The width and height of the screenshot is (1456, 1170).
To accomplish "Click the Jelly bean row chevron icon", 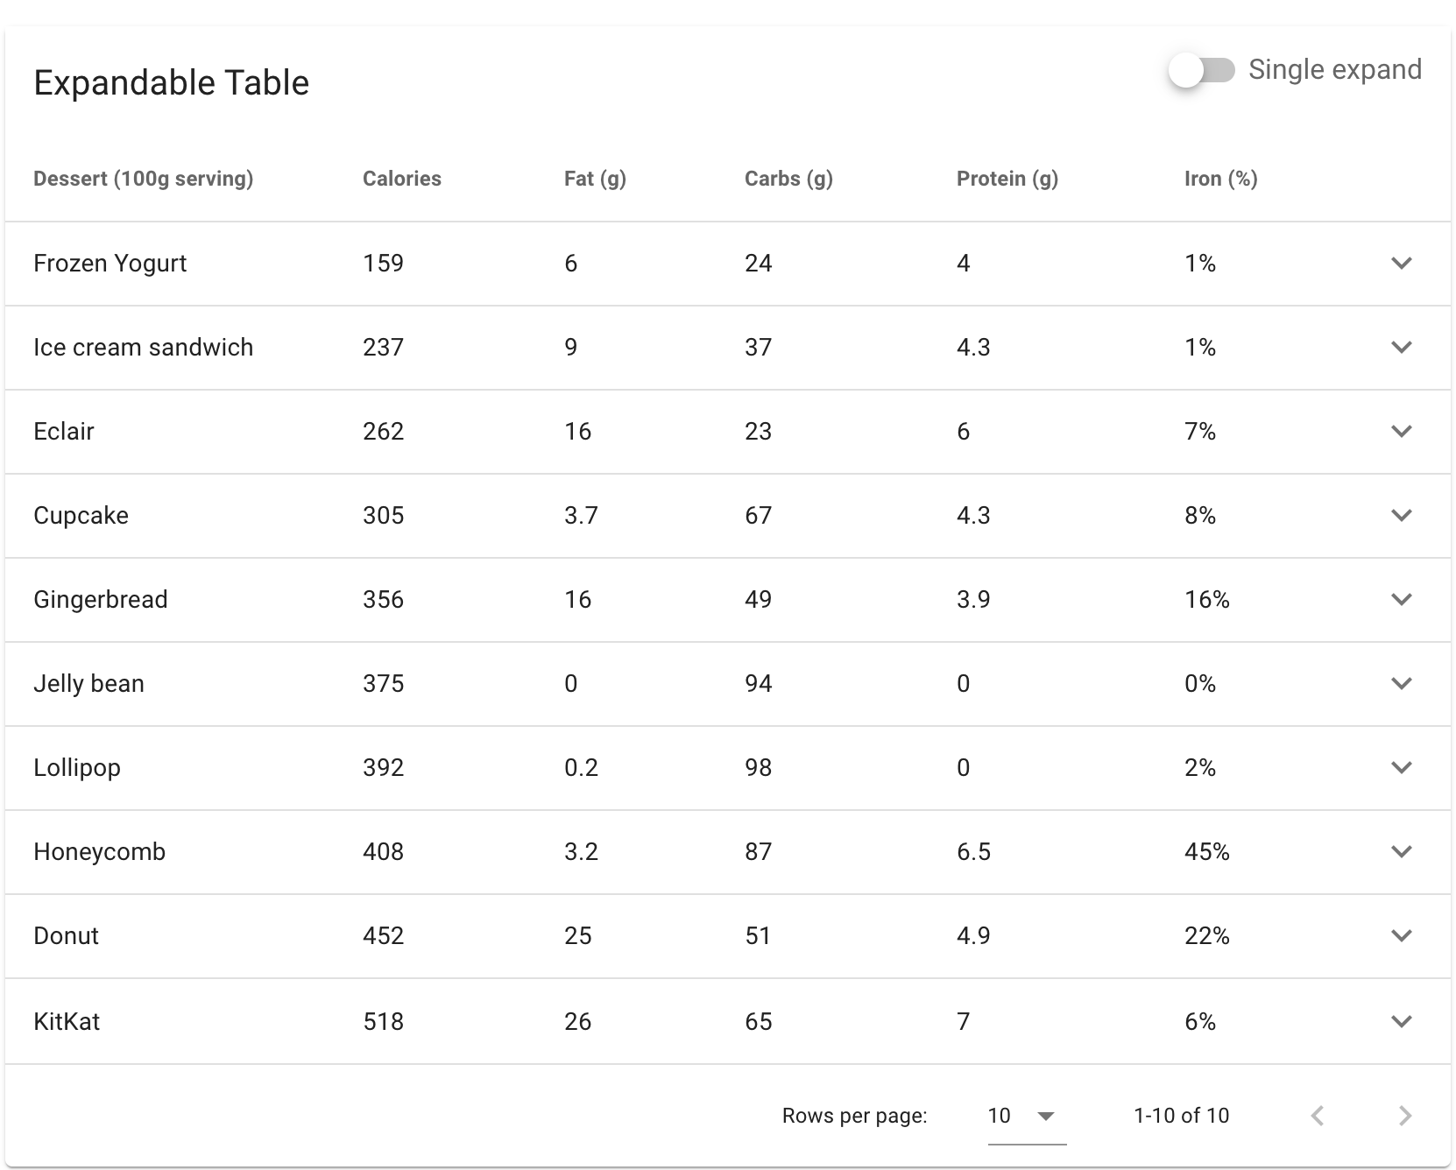I will coord(1401,684).
